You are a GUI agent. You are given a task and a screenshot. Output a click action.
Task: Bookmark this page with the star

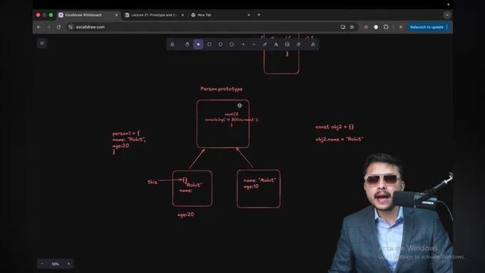click(x=352, y=27)
